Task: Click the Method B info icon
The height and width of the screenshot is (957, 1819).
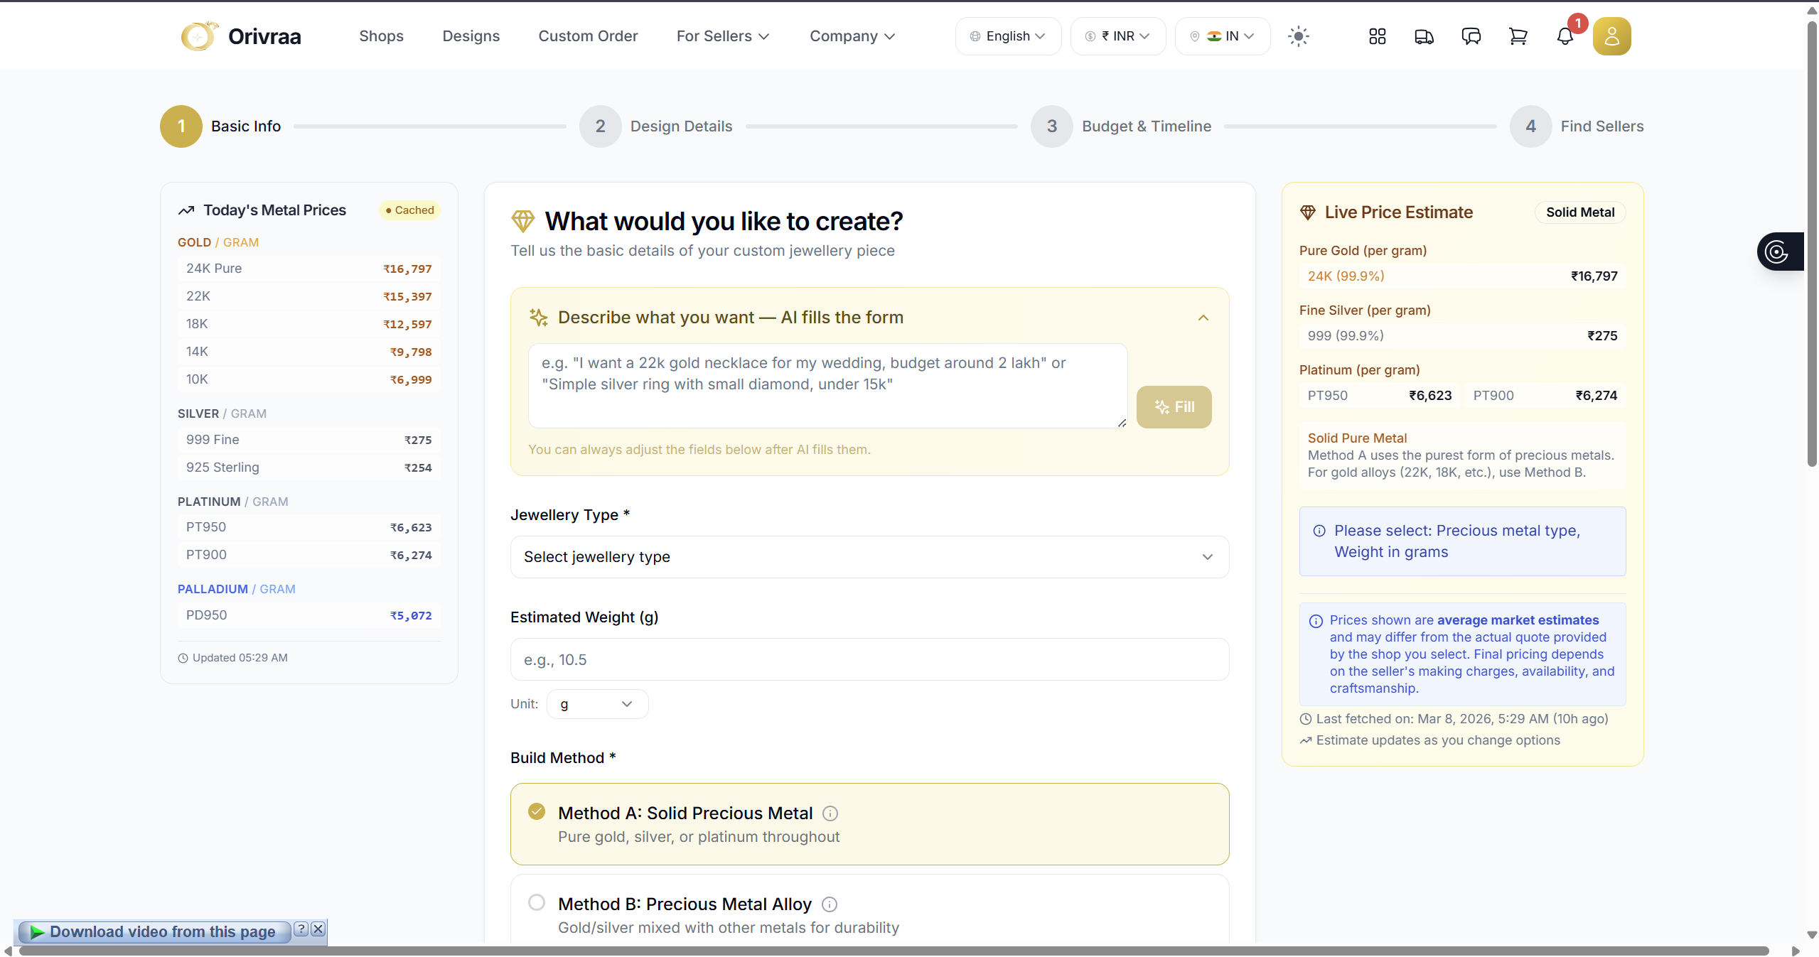Action: tap(829, 904)
